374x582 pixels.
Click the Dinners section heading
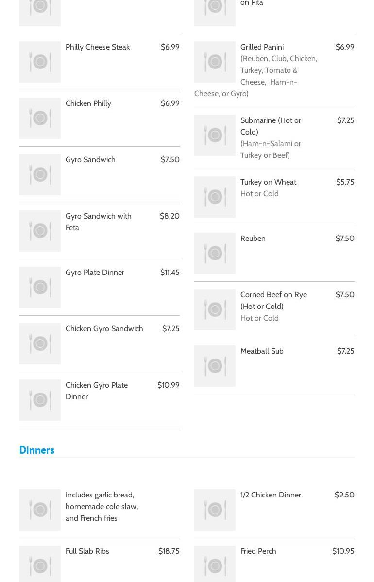point(37,450)
